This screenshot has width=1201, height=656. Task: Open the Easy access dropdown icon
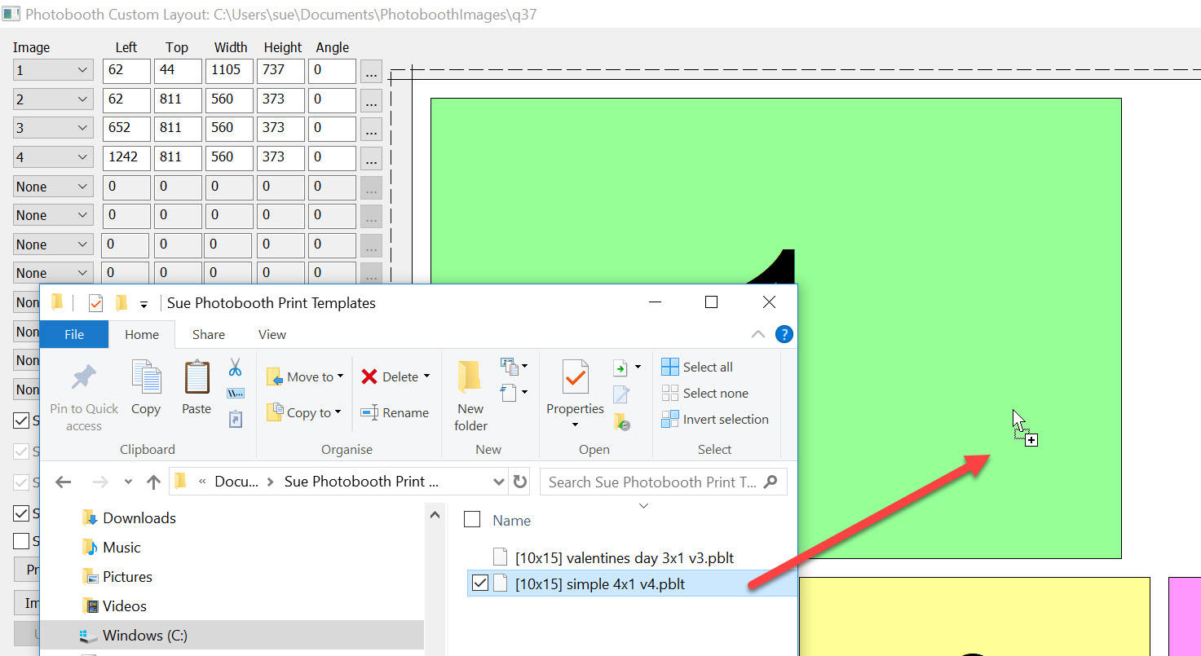point(514,394)
